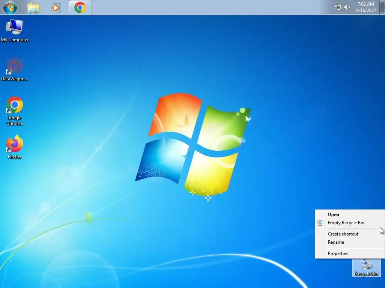Click the Chrome taskbar button

coord(80,7)
